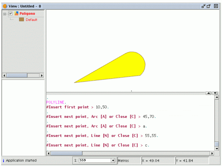This screenshot has height=166, width=222.
Task: Close the Untitled view window
Action: [x=216, y=6]
